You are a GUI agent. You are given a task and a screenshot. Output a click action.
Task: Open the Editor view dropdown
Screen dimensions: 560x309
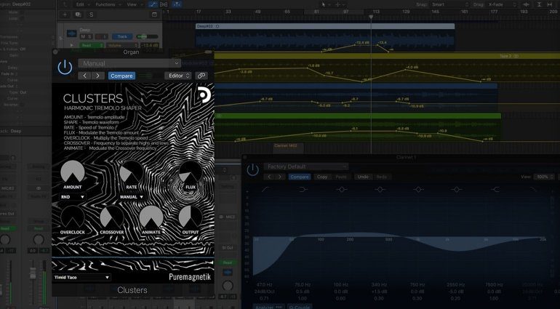tap(178, 76)
